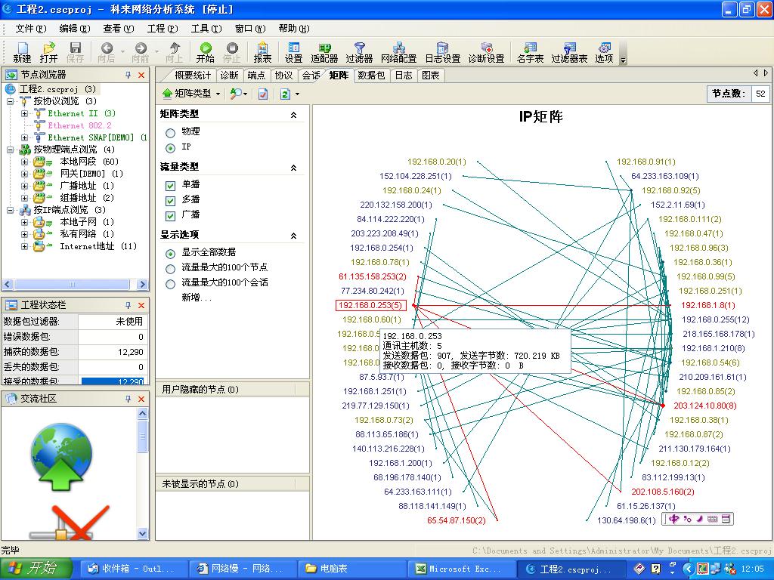Screen dimensions: 774x580
Task: Click the 新增... link in display options
Action: point(197,298)
